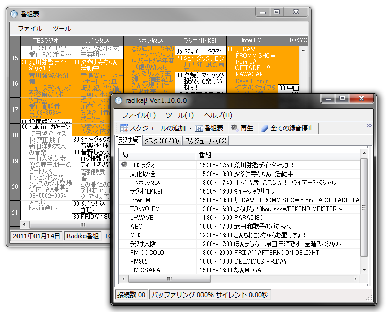
Task: Click the speaker icon beside TBSラジオ
Action: (124, 164)
